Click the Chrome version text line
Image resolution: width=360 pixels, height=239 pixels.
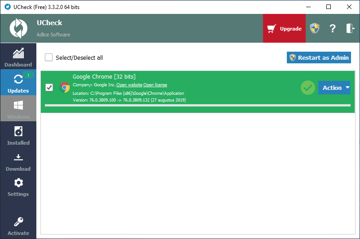(x=129, y=100)
